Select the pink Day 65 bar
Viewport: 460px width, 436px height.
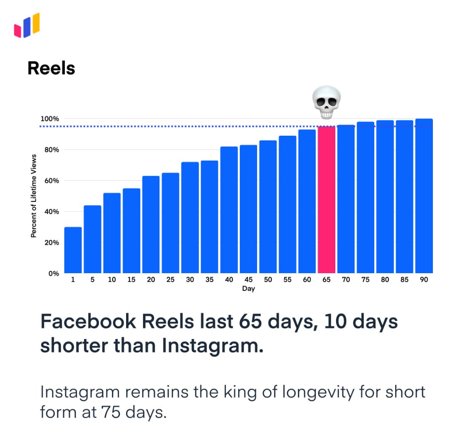[326, 200]
